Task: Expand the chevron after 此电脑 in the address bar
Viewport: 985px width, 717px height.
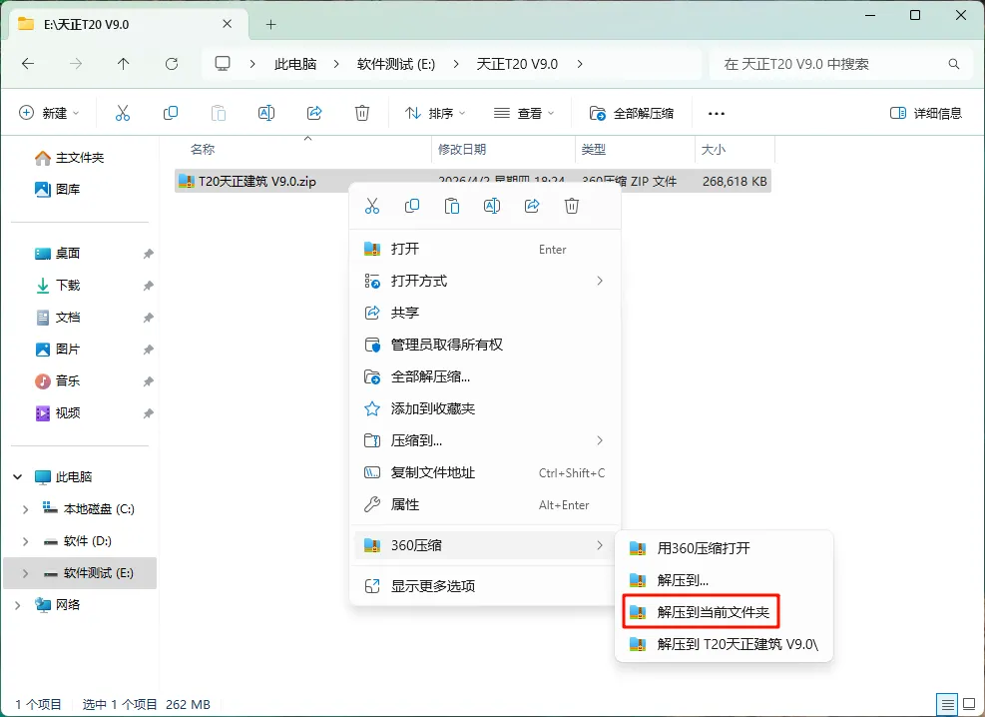Action: tap(336, 64)
